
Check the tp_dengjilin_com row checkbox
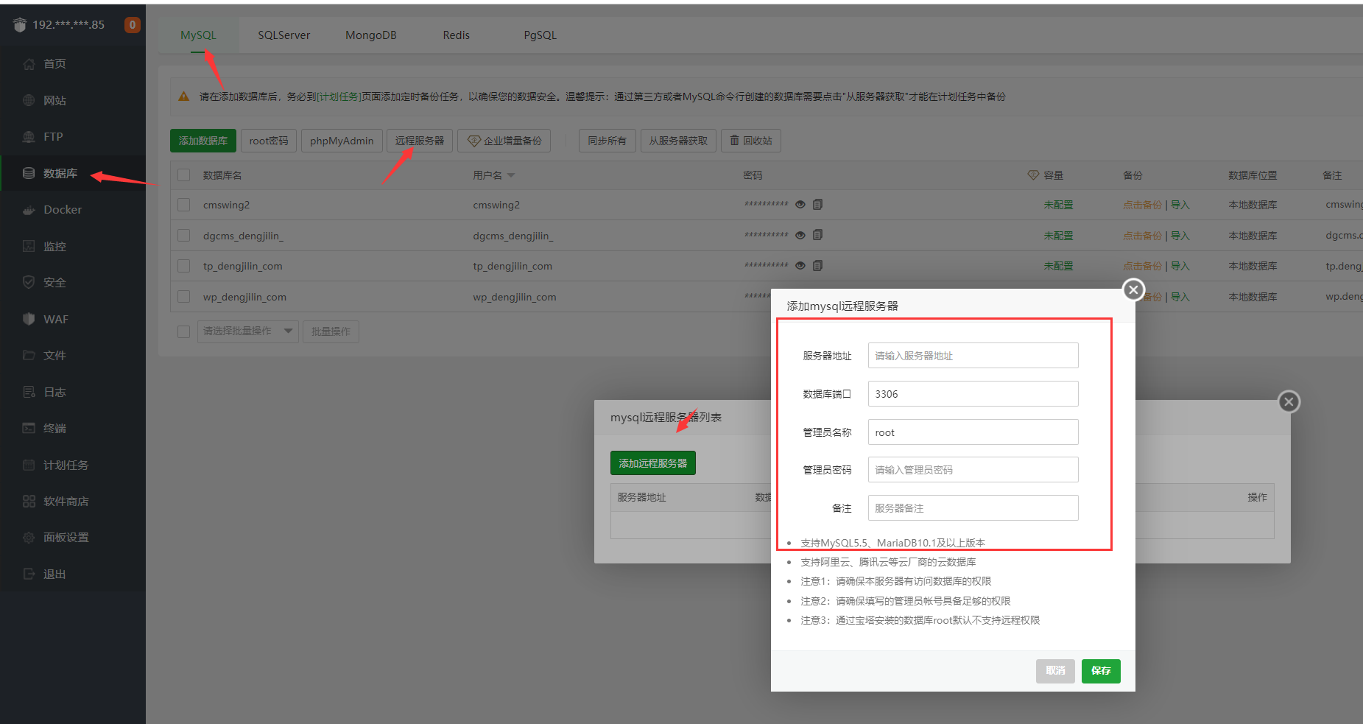tap(184, 266)
